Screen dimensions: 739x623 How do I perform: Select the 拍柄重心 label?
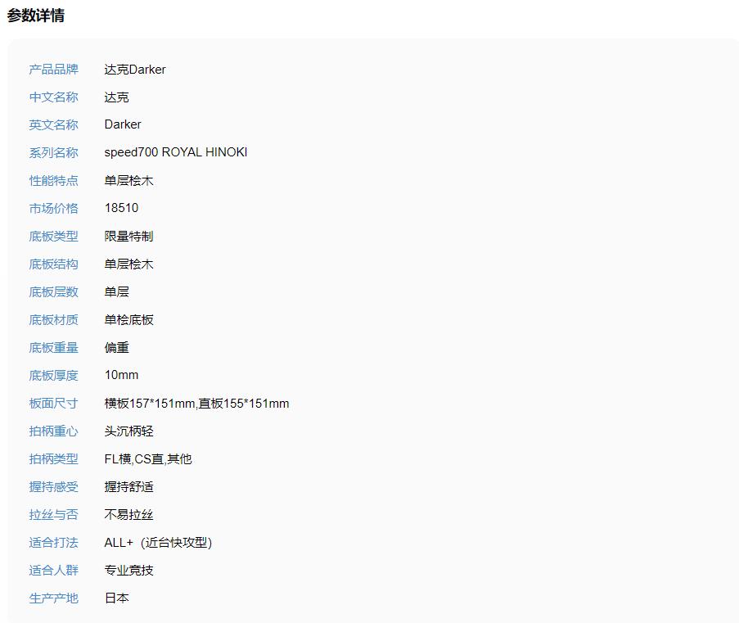[x=54, y=431]
